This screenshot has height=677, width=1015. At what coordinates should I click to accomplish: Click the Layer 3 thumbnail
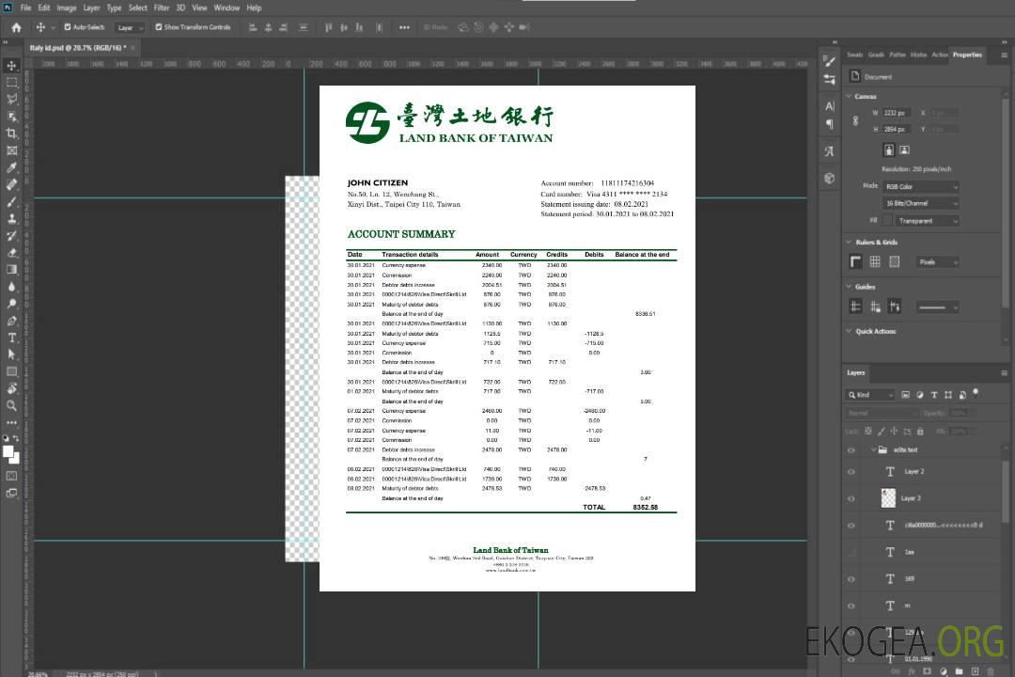pos(889,498)
